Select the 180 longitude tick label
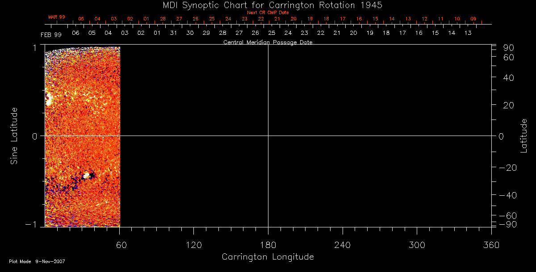Image resolution: width=536 pixels, height=272 pixels. click(268, 245)
